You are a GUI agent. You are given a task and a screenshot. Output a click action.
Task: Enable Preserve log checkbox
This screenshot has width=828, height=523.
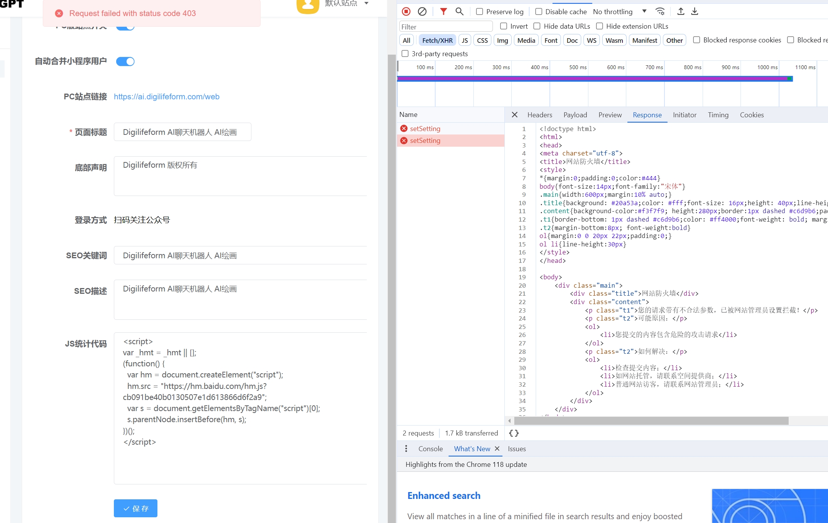[479, 11]
